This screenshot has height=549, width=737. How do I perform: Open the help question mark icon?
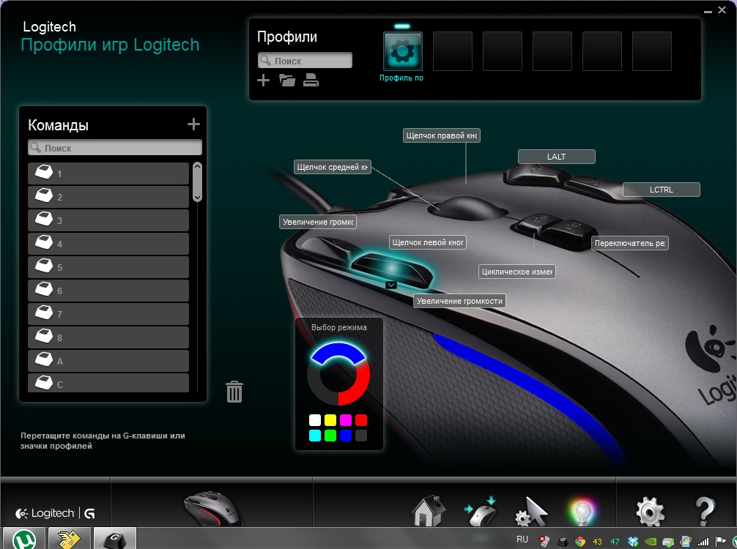pyautogui.click(x=704, y=511)
